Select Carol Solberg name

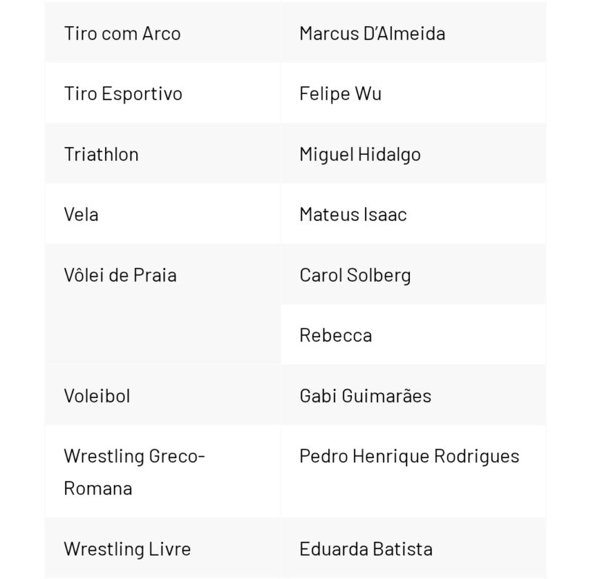coord(355,275)
